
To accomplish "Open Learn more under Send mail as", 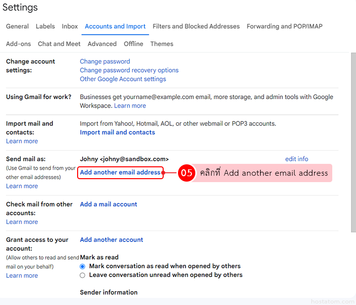I will (x=22, y=186).
